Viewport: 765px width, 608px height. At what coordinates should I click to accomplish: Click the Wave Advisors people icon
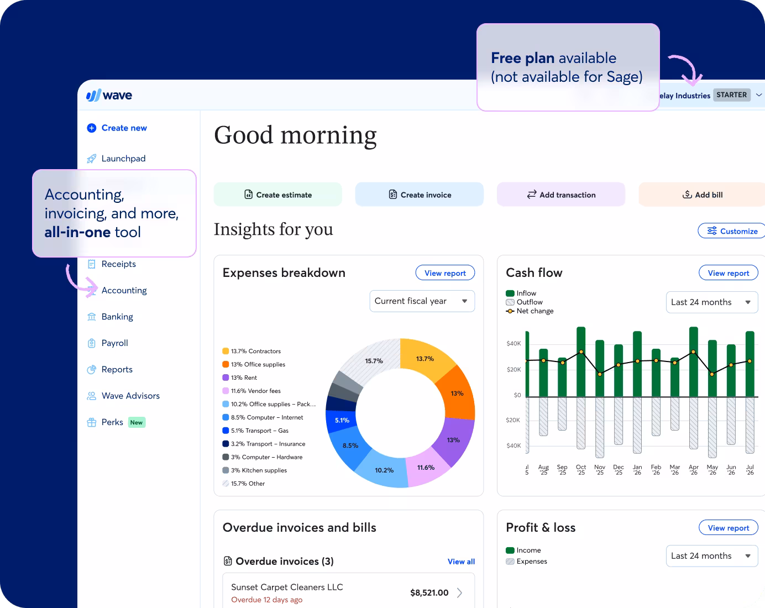coord(92,396)
